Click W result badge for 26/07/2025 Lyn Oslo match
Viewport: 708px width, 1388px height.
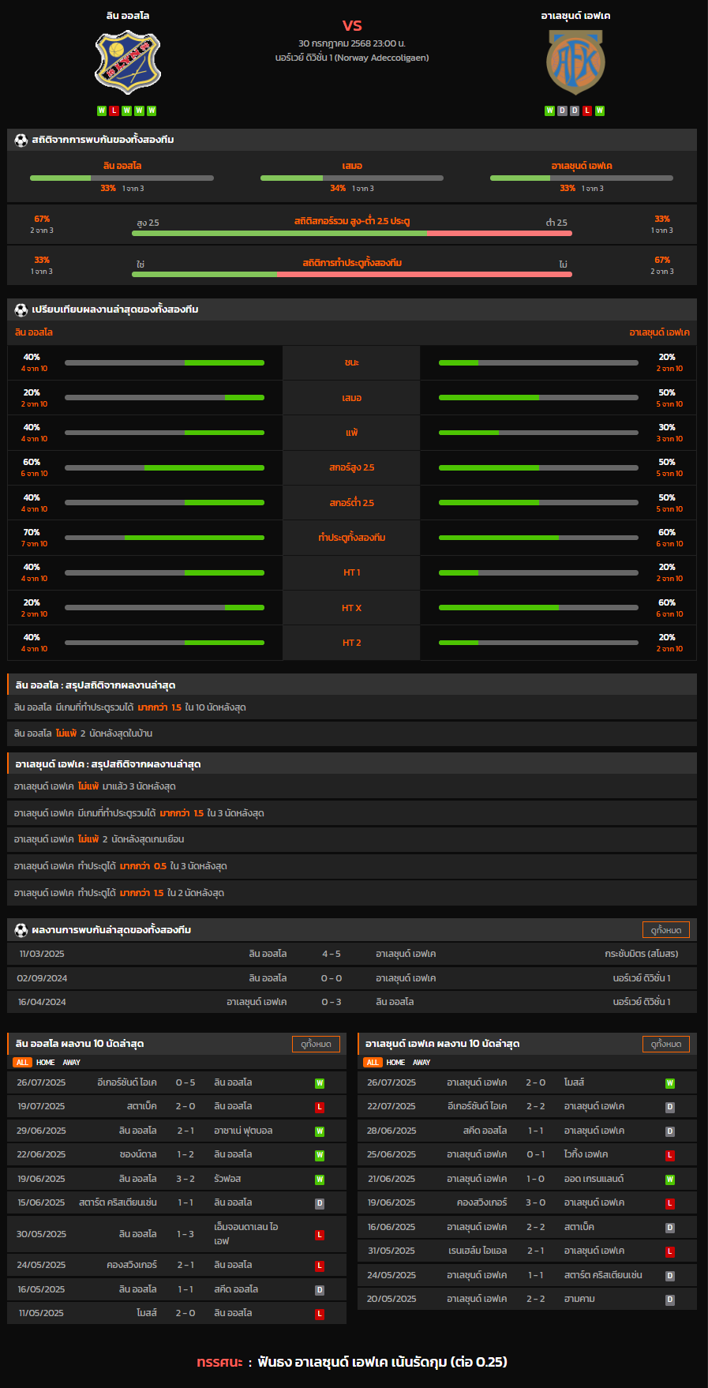[x=320, y=1083]
